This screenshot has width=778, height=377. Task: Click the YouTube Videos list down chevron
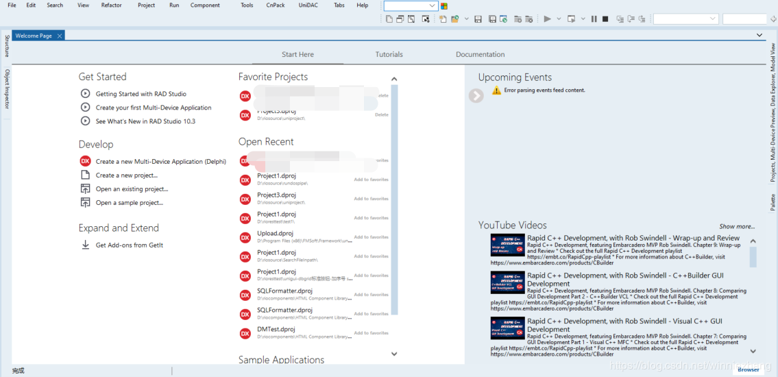tap(753, 351)
